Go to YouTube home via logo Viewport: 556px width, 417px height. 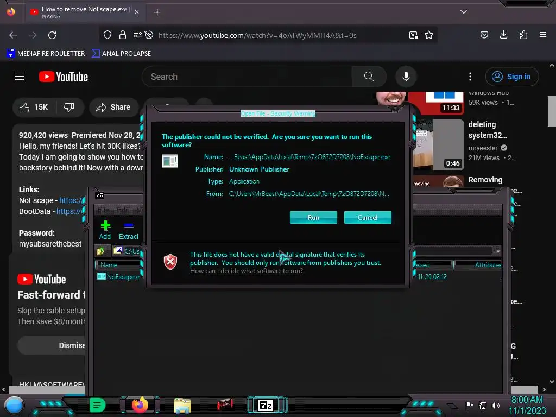[x=64, y=77]
